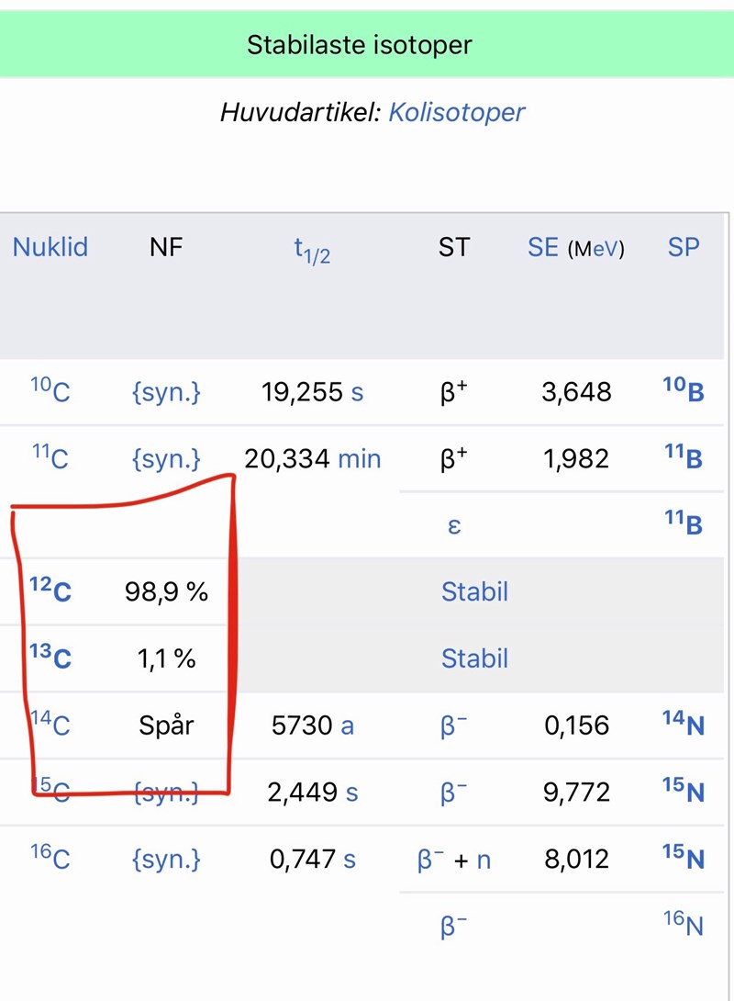Follow the 16C nuclide link

click(x=50, y=859)
